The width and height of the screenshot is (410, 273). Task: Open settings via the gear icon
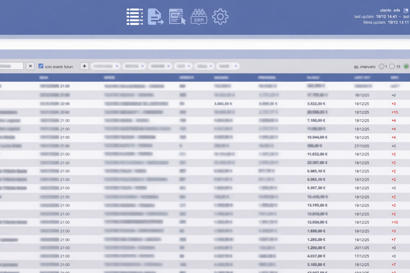[220, 17]
